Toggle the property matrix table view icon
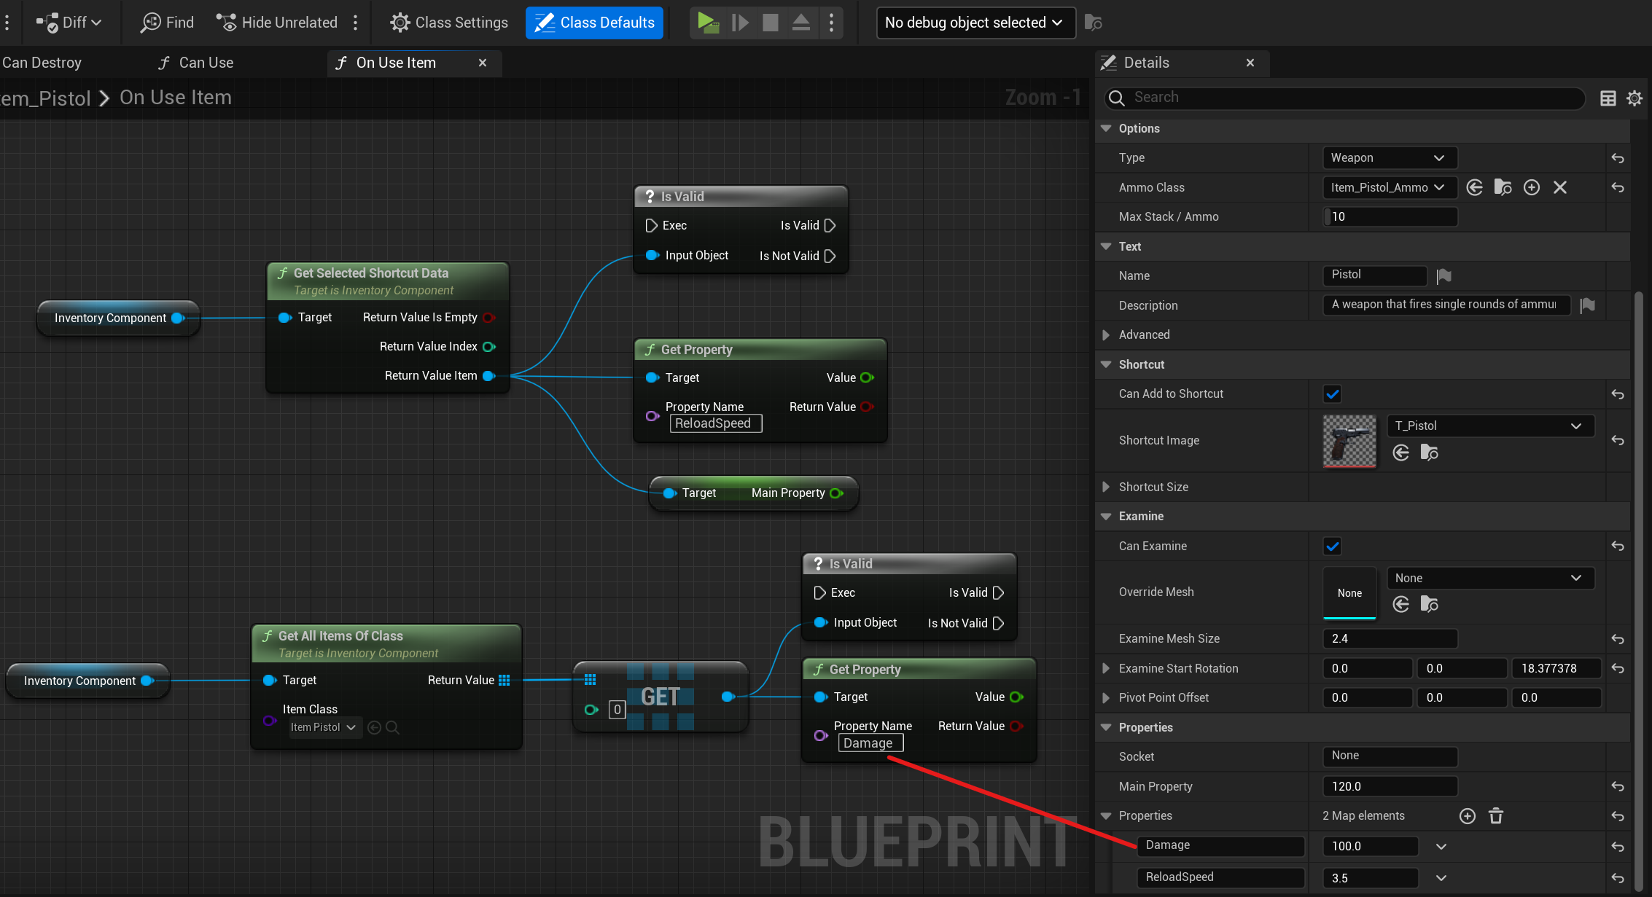This screenshot has width=1652, height=897. tap(1608, 98)
